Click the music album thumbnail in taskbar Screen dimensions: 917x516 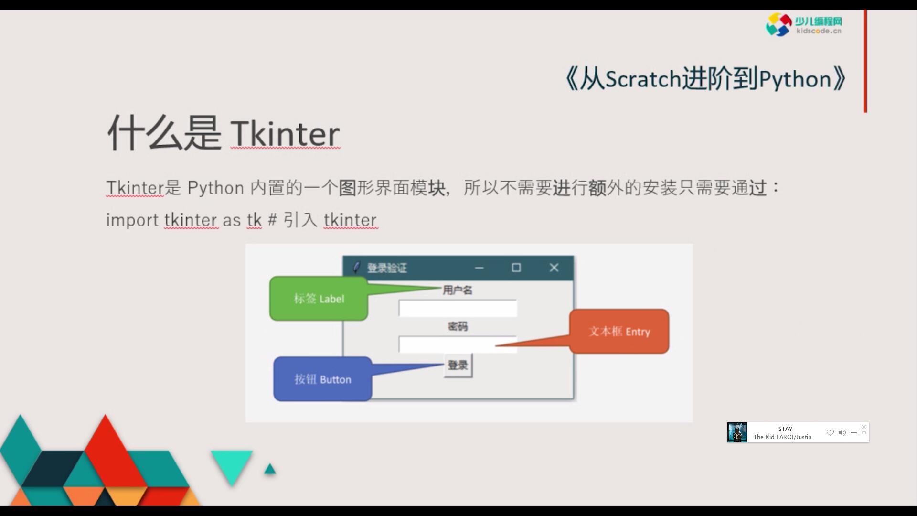click(736, 432)
